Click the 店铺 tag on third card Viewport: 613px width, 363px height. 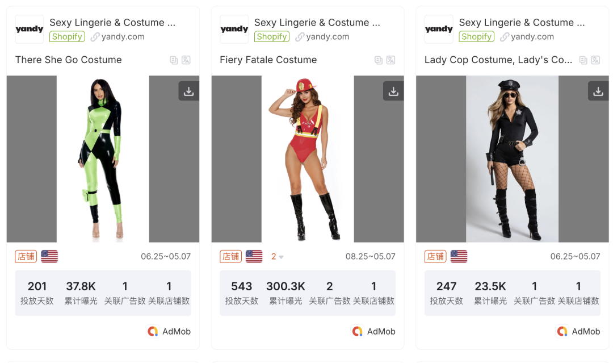(x=435, y=256)
